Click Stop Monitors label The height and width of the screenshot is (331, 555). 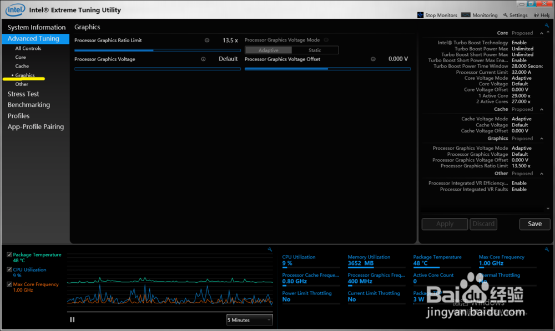pos(441,15)
